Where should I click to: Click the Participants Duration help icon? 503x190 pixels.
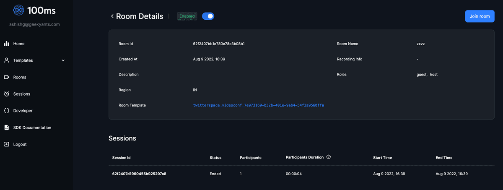329,157
